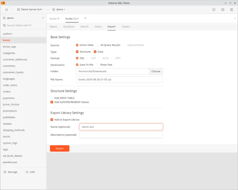Select All Query Results source option
This screenshot has width=238, height=190.
coord(98,45)
